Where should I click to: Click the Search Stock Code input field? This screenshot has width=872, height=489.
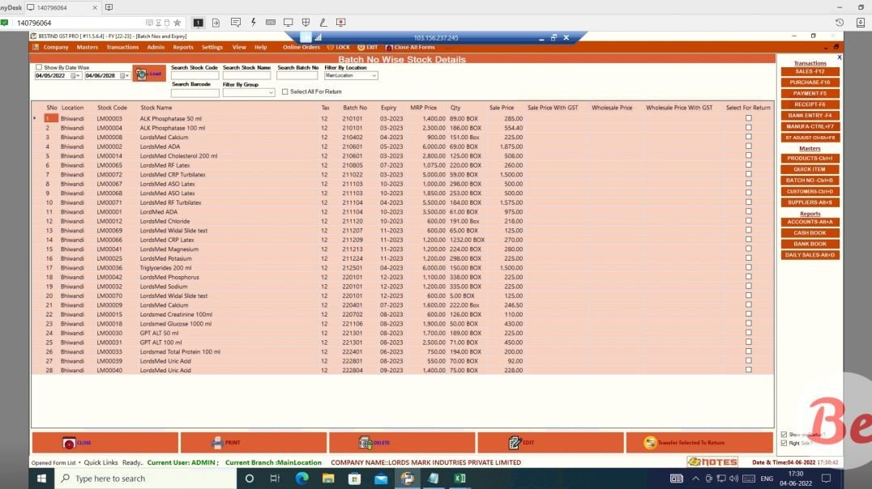pyautogui.click(x=194, y=75)
